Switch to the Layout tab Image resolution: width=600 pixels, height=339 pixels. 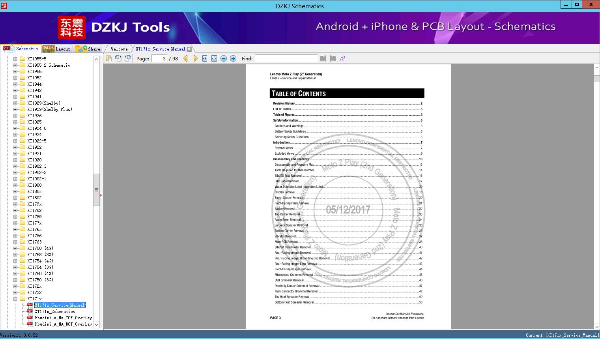56,49
